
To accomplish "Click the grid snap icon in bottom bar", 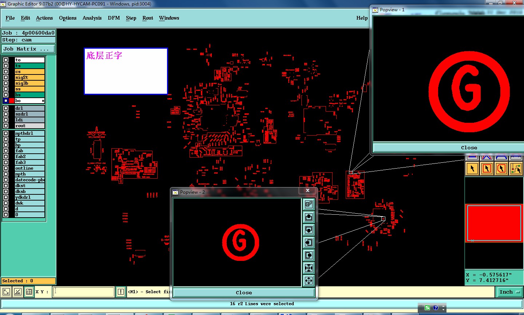I will pyautogui.click(x=29, y=292).
